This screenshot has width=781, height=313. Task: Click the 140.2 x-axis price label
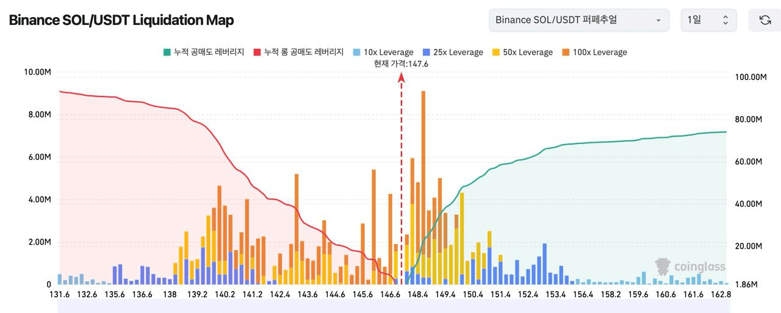point(225,294)
